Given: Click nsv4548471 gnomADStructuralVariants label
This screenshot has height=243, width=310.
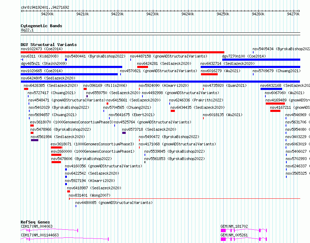Looking at the screenshot, I should click(x=67, y=100).
